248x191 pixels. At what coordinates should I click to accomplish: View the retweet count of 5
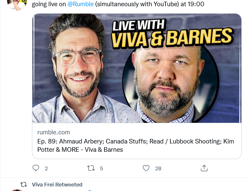click(101, 168)
